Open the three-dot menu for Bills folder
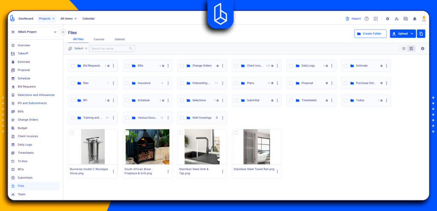This screenshot has width=437, height=211. pos(168,66)
